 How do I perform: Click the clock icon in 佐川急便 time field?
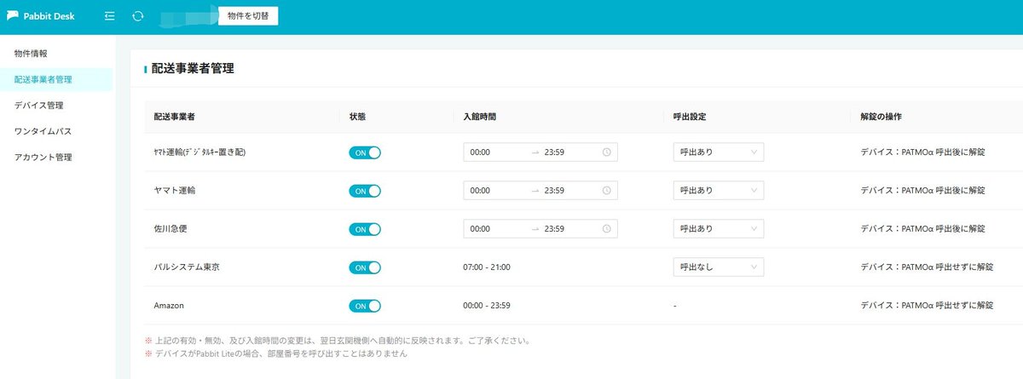click(607, 229)
